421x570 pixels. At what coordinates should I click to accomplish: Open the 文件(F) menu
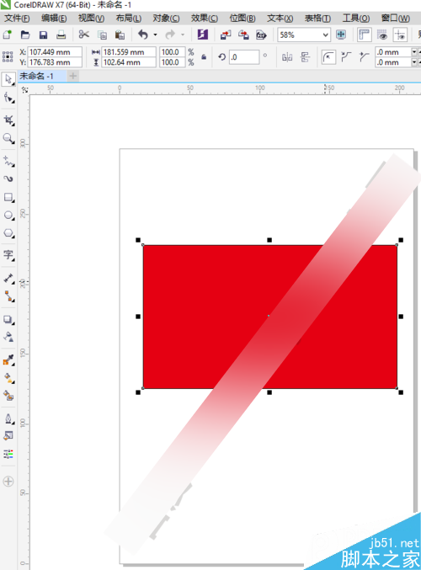point(17,19)
